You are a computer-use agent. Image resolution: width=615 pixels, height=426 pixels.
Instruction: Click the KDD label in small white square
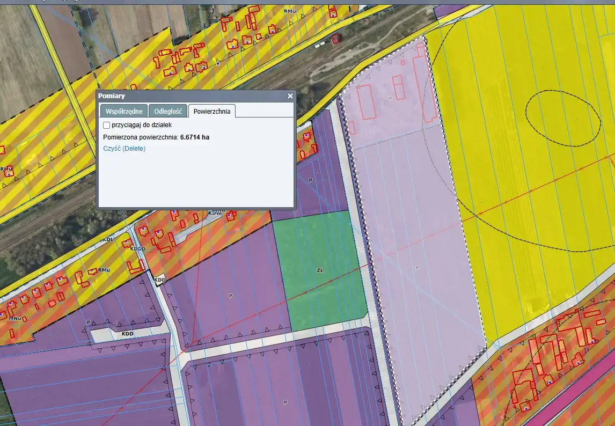(x=159, y=280)
